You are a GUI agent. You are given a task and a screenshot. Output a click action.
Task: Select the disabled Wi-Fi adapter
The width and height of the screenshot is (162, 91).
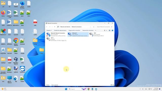click(x=56, y=39)
